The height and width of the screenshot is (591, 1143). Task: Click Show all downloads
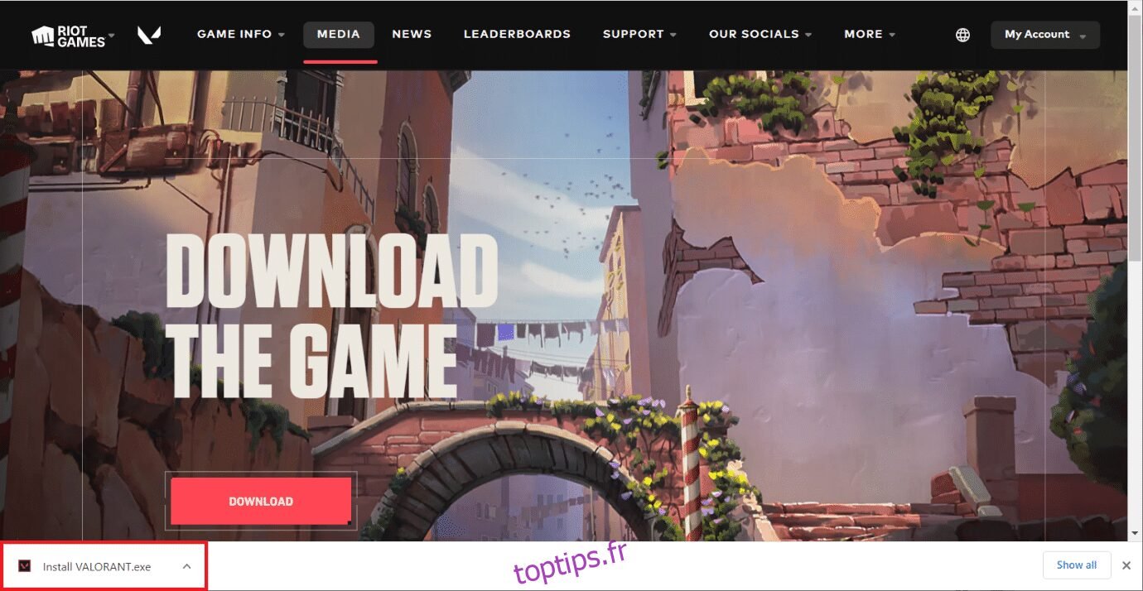coord(1077,565)
